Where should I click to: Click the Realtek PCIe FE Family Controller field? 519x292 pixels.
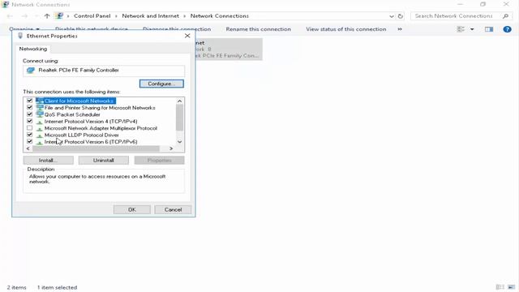click(x=104, y=71)
